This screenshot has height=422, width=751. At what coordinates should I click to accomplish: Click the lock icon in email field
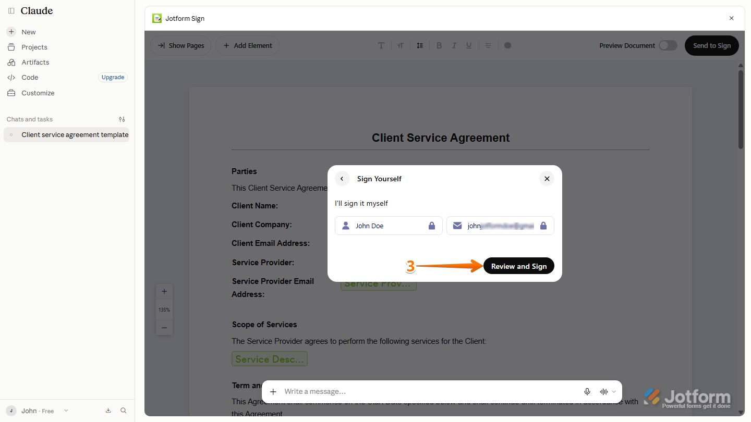point(543,226)
